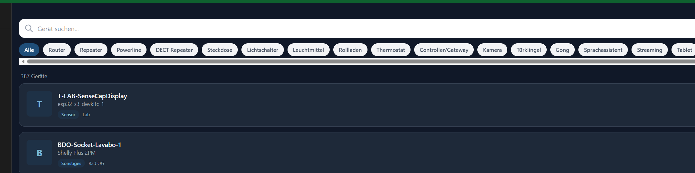Click the left scroll arrow of filter bar
This screenshot has height=173, width=695.
[23, 62]
